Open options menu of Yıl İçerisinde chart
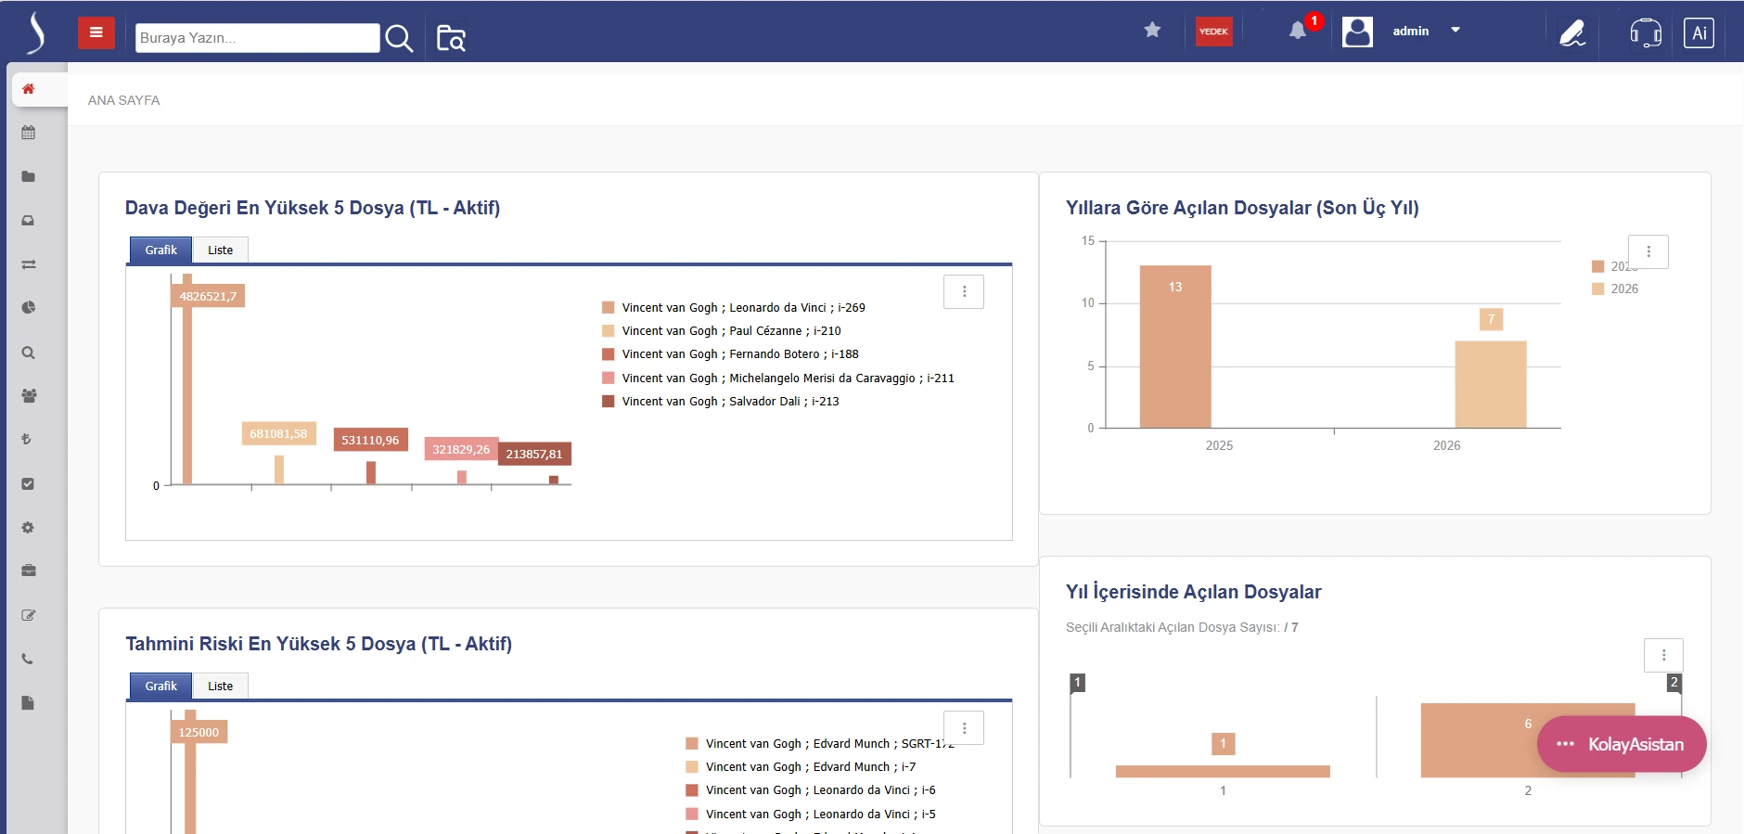Viewport: 1744px width, 834px height. pyautogui.click(x=1663, y=655)
